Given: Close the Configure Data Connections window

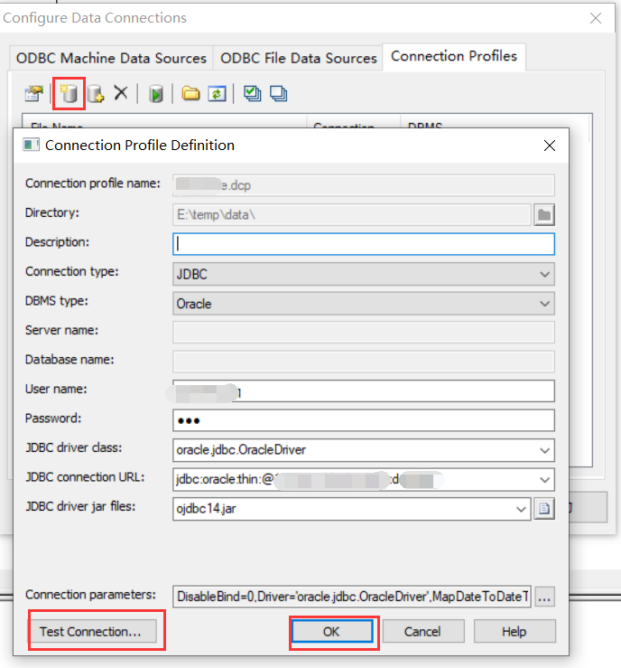Looking at the screenshot, I should [596, 18].
